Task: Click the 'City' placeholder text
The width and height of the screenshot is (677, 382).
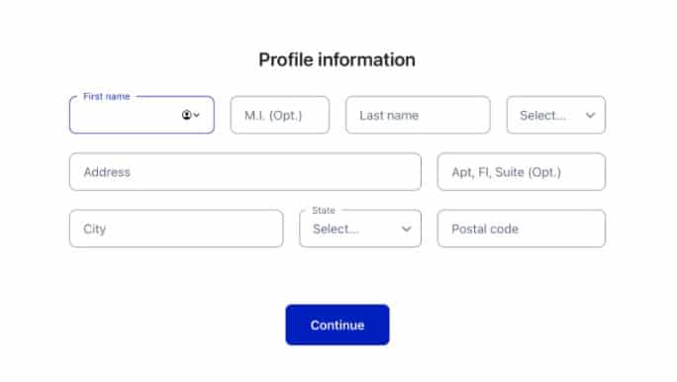Action: (95, 230)
